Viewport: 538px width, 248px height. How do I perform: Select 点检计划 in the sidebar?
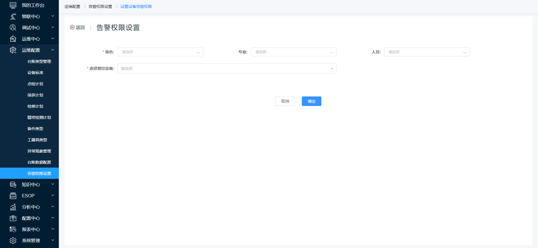coord(35,84)
